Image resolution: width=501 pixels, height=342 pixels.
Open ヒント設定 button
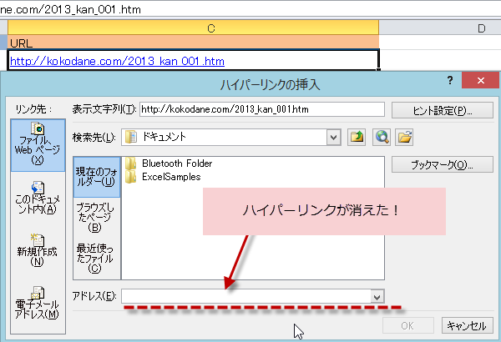pyautogui.click(x=443, y=110)
